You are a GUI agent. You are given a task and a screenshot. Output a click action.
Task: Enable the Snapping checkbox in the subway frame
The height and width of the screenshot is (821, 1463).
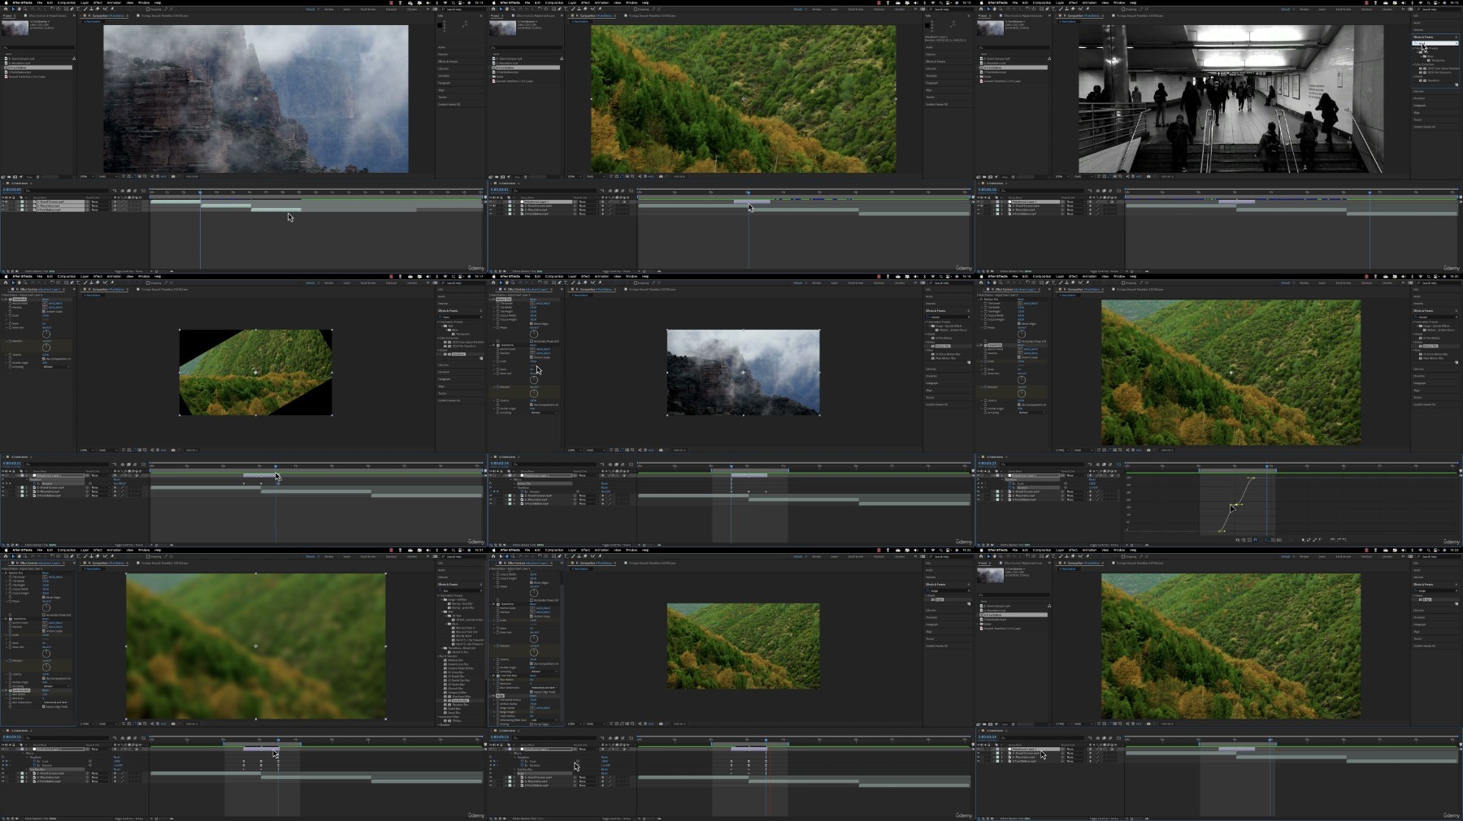pos(1122,10)
